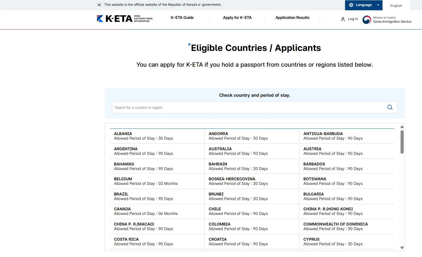Open the Apply for K-ETA menu

237,18
